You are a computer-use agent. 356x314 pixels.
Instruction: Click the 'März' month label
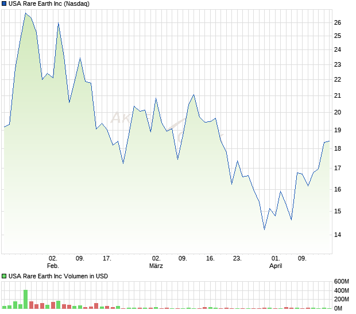(156, 266)
